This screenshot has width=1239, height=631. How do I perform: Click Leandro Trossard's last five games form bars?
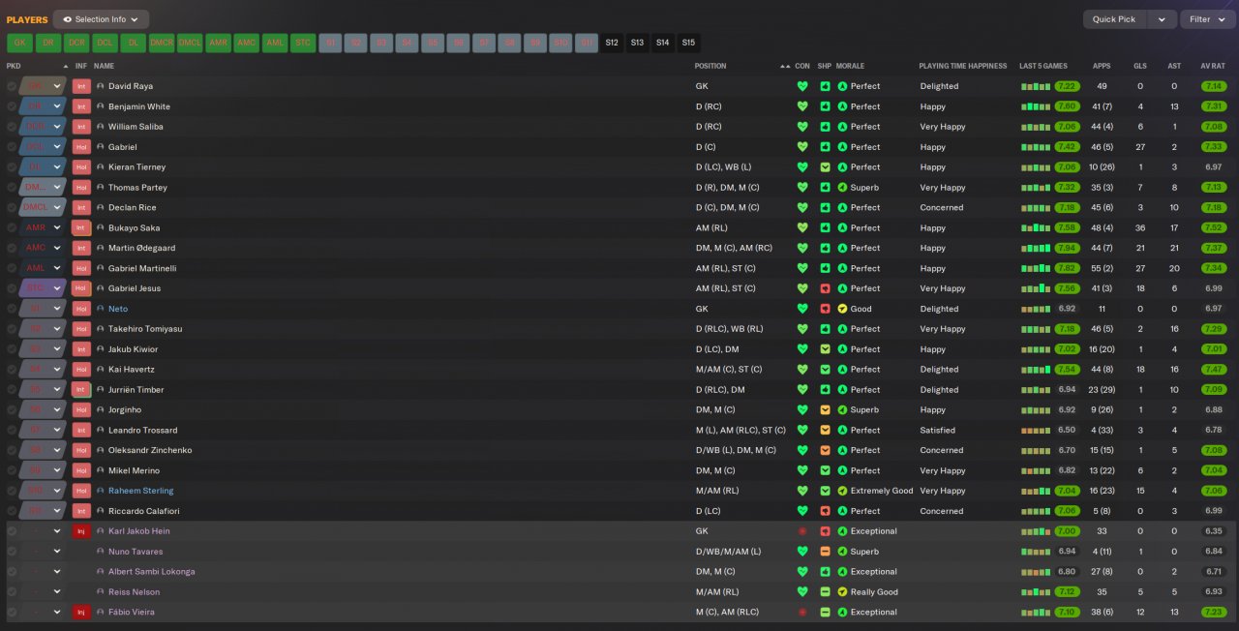click(1036, 431)
